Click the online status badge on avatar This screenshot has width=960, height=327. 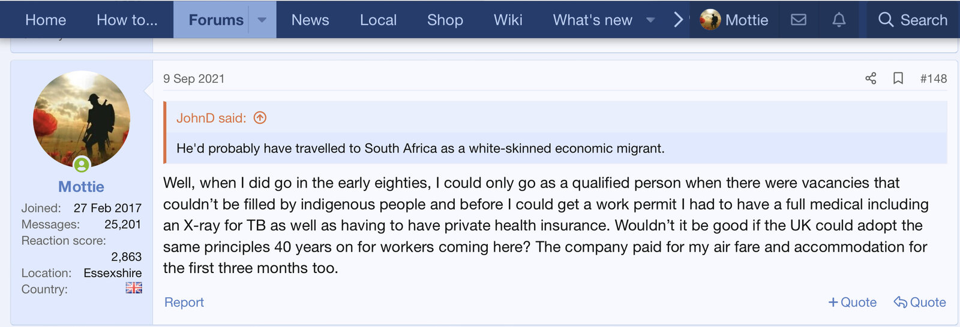pos(82,164)
